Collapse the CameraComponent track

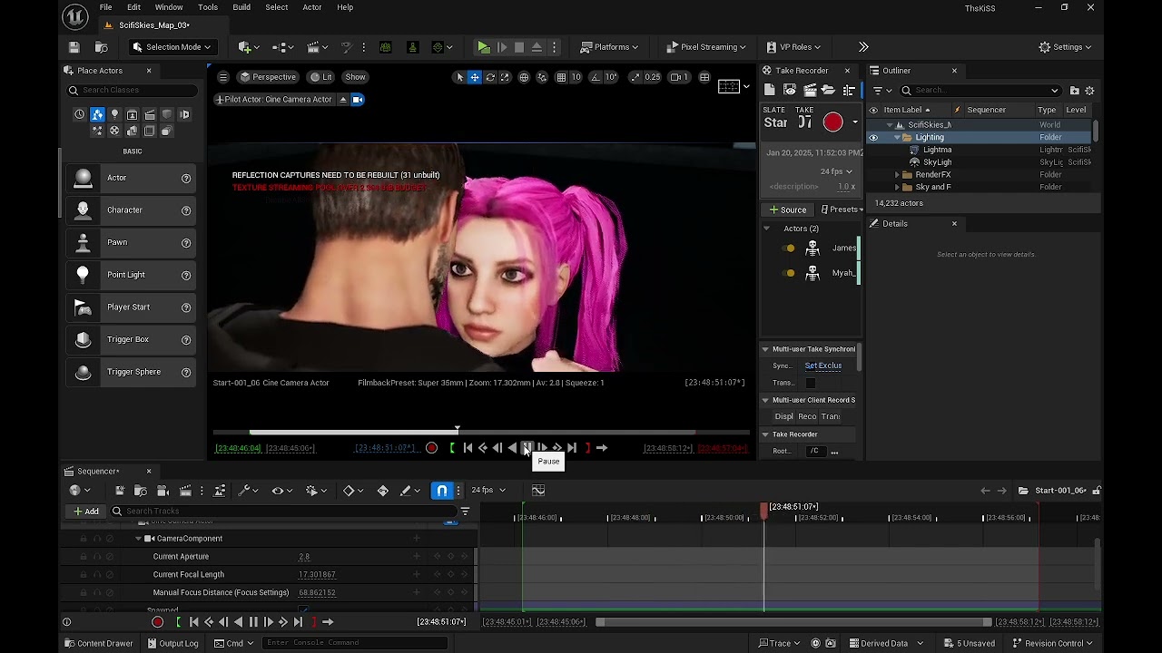[138, 539]
